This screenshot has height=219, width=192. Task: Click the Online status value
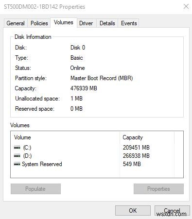click(x=77, y=68)
